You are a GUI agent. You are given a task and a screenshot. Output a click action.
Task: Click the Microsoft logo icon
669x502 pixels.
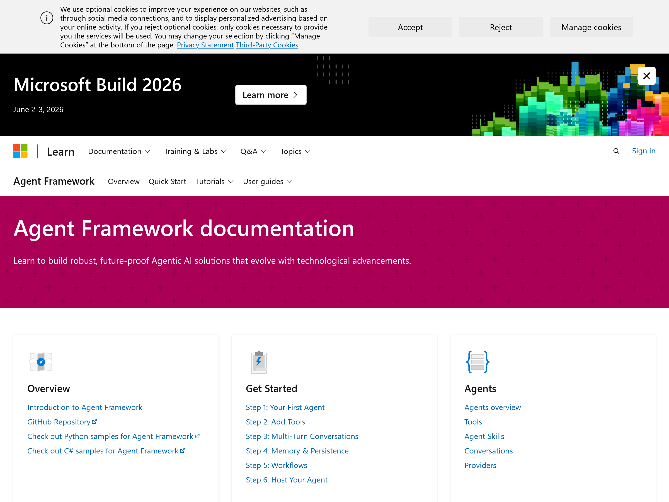point(20,151)
